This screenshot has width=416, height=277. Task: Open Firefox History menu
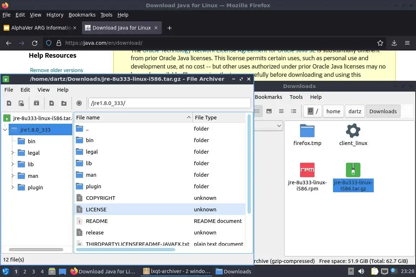pyautogui.click(x=55, y=15)
